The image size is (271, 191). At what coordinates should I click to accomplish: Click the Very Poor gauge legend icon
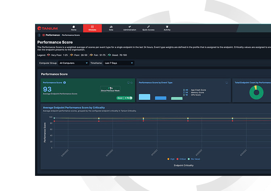[x=48, y=55]
